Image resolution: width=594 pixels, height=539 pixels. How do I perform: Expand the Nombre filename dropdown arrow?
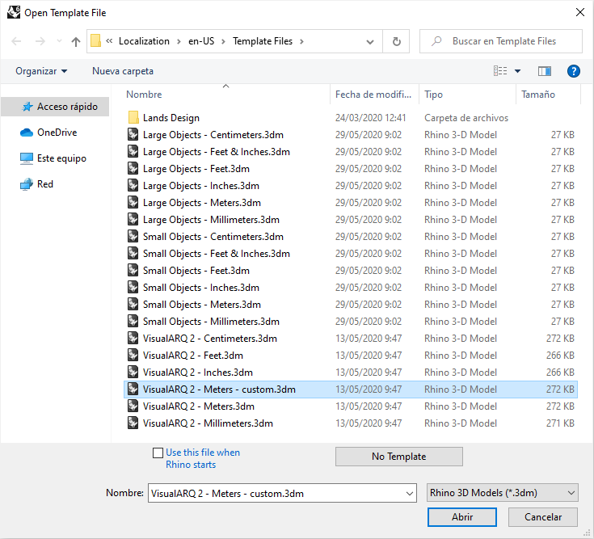pyautogui.click(x=409, y=494)
